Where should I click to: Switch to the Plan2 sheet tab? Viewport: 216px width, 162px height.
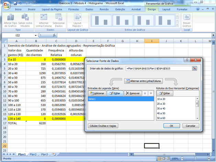pyautogui.click(x=33, y=154)
